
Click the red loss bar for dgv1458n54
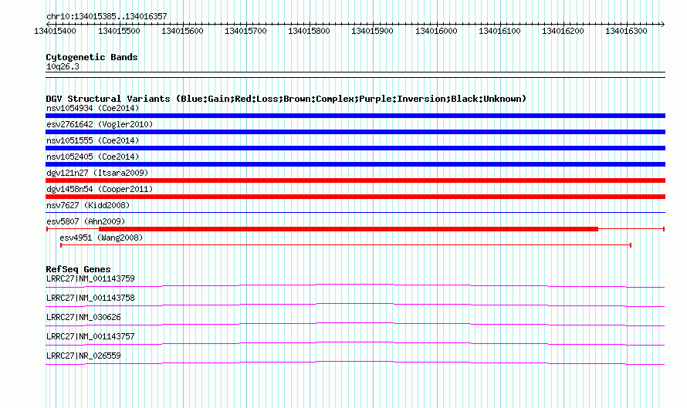coord(355,197)
